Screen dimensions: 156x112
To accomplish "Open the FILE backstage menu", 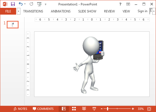I will click(8, 11).
